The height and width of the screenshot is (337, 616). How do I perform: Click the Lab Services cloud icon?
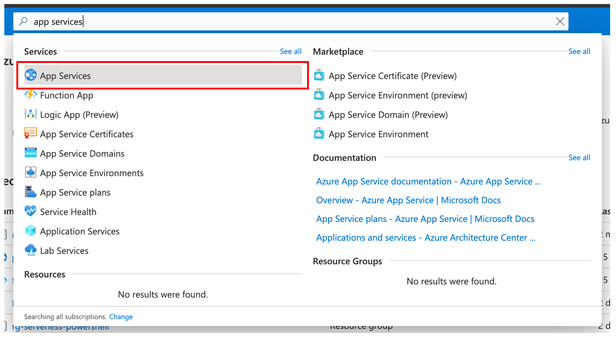31,250
